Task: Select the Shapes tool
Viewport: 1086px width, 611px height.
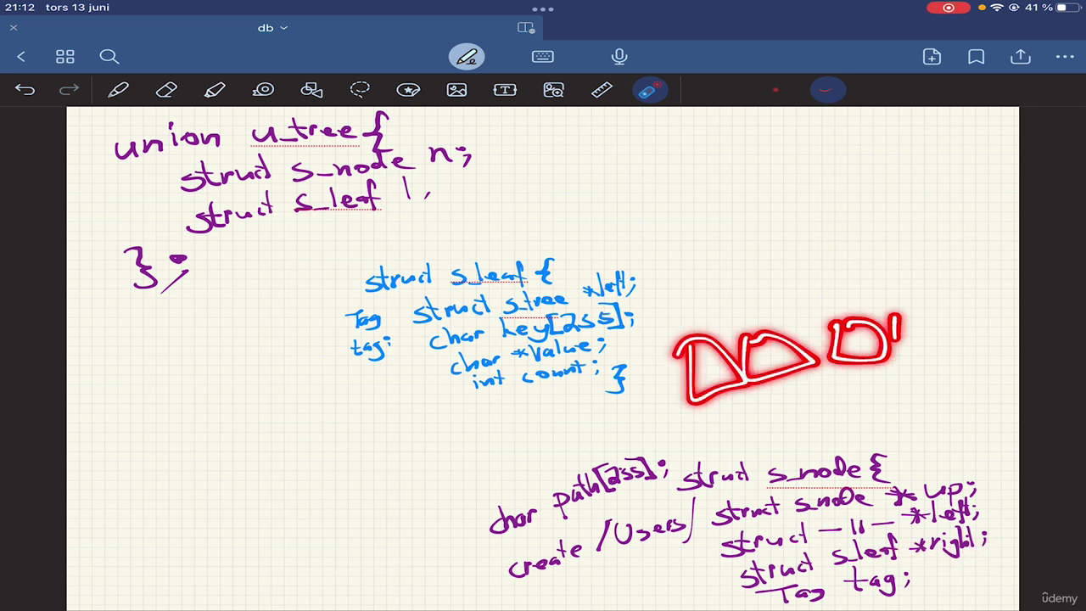Action: (311, 90)
